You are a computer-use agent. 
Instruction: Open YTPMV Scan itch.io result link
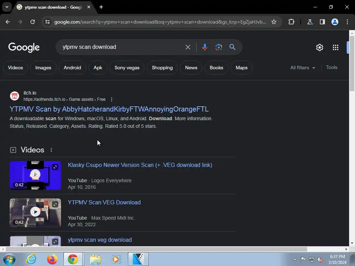(x=109, y=109)
